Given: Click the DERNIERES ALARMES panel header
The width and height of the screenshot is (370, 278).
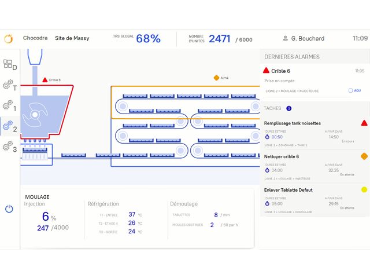Looking at the screenshot, I should tap(292, 57).
